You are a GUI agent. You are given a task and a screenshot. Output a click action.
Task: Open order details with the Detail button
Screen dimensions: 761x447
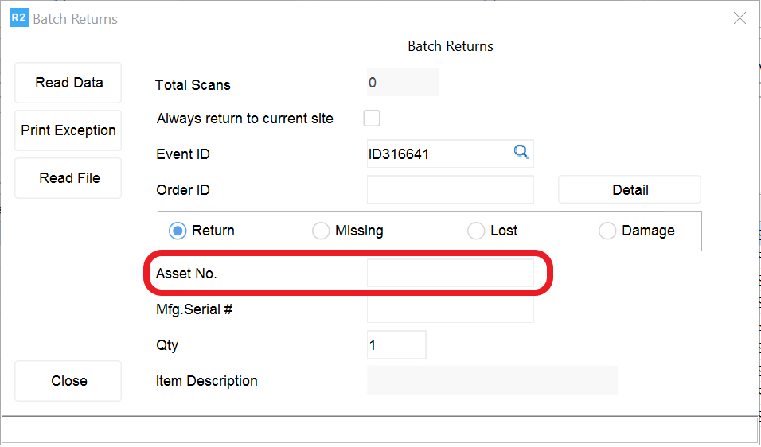tap(630, 190)
